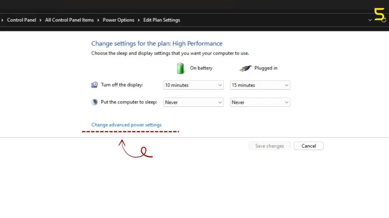
Task: Open On battery display timeout dropdown showing 10 minutes
Action: tap(193, 85)
